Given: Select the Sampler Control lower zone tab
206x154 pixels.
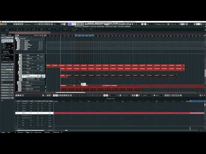Looking at the screenshot, I should coord(38,132).
